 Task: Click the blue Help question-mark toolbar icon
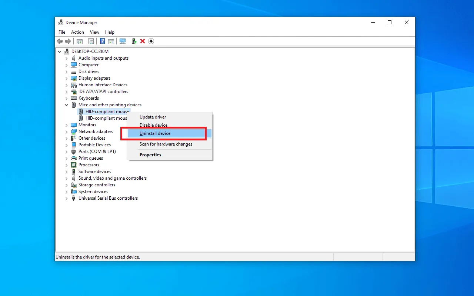click(x=103, y=41)
